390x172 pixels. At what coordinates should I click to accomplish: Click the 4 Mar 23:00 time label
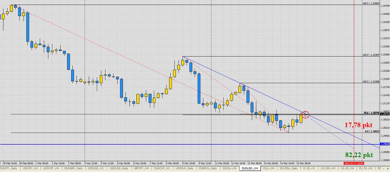click(90, 164)
